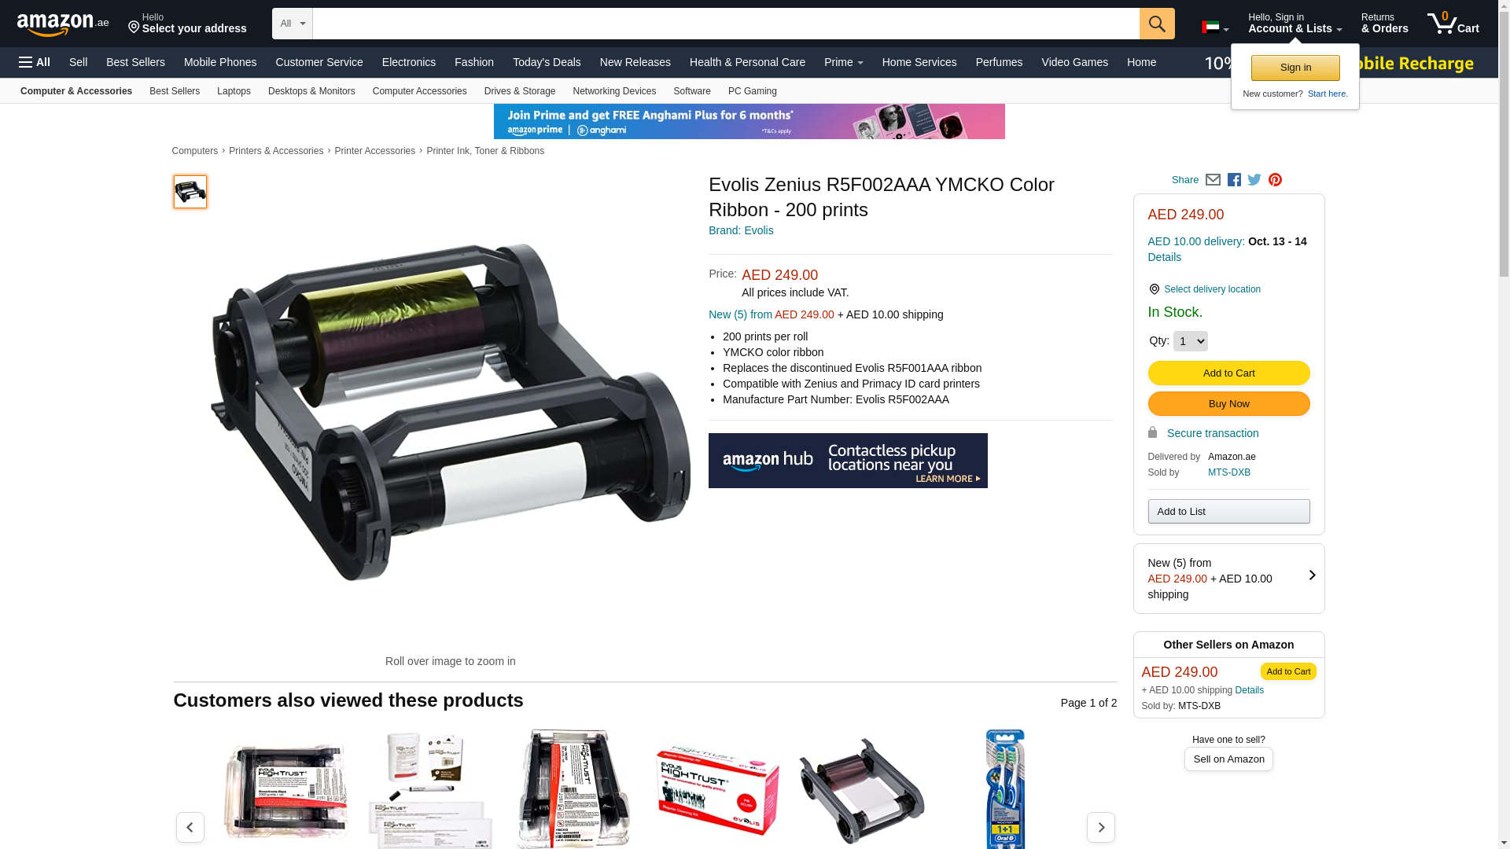
Task: Open the All hamburger menu
Action: [x=35, y=62]
